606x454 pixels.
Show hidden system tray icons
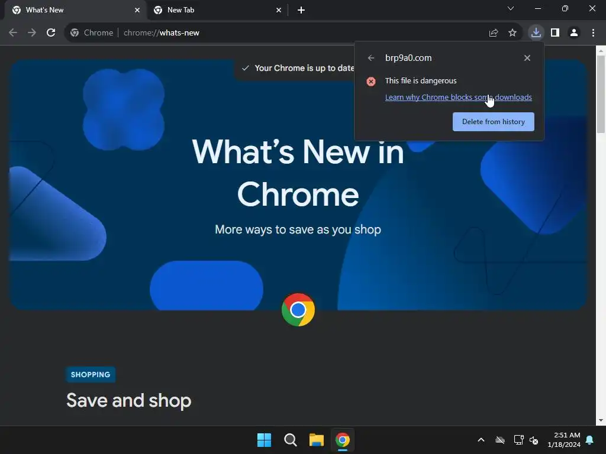pyautogui.click(x=481, y=440)
